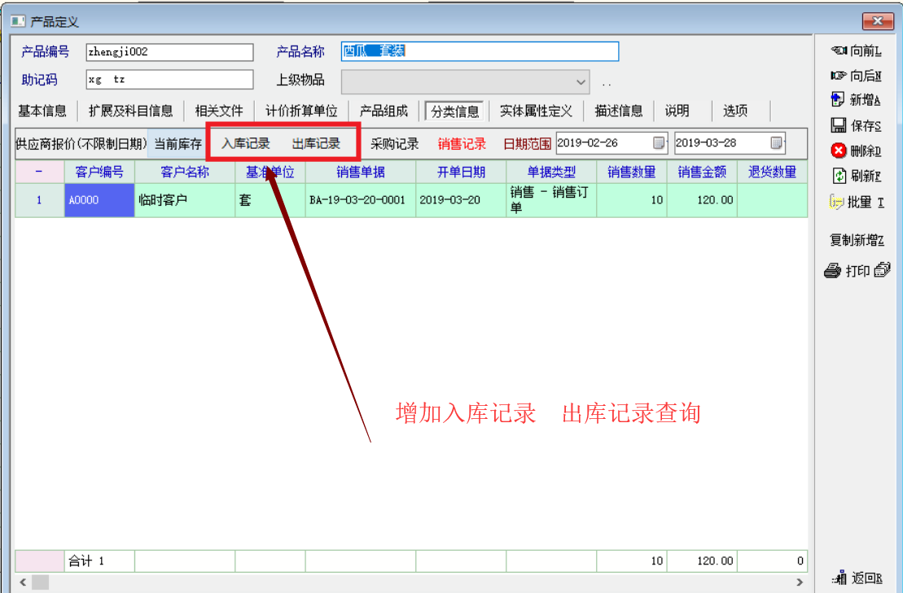Click the 向前 (previous record) icon button
The height and width of the screenshot is (593, 903).
(x=839, y=51)
